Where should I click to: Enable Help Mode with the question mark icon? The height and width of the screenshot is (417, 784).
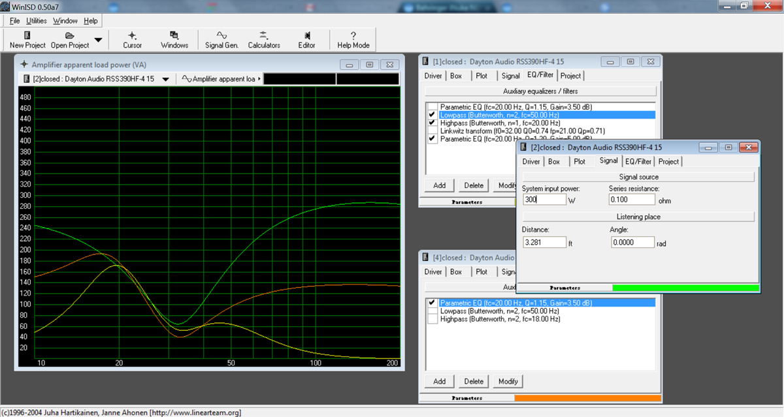[x=353, y=40]
